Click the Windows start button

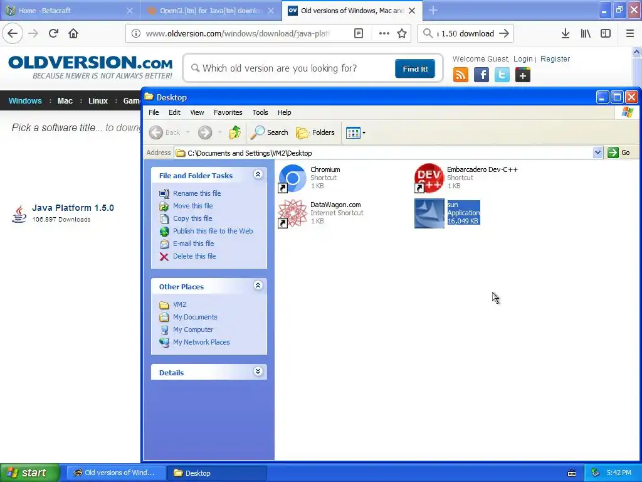coord(30,473)
